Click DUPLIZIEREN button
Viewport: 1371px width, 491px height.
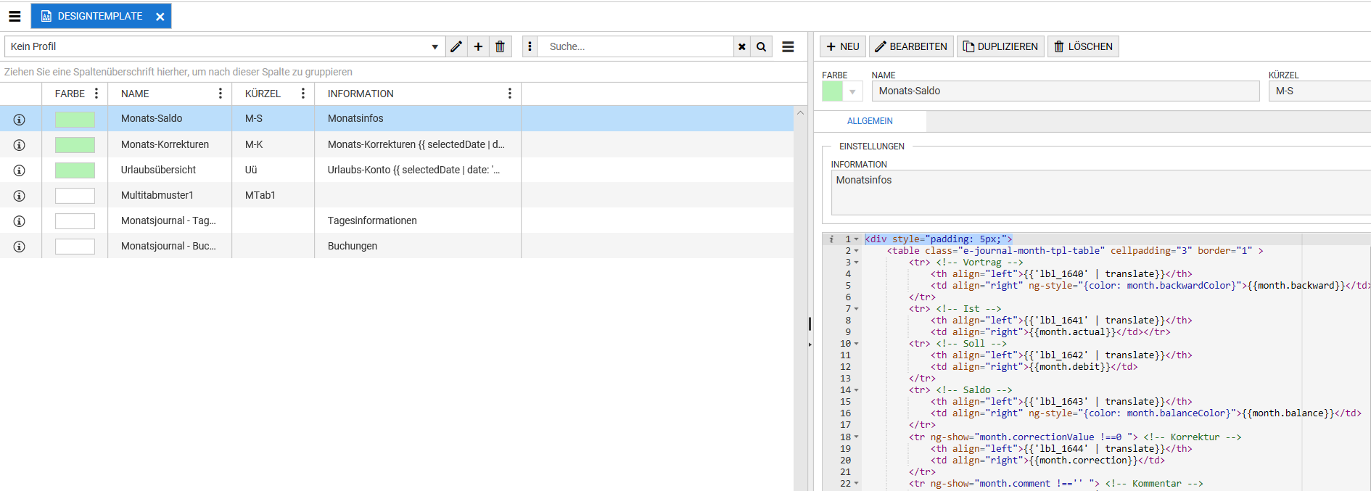pyautogui.click(x=1000, y=46)
